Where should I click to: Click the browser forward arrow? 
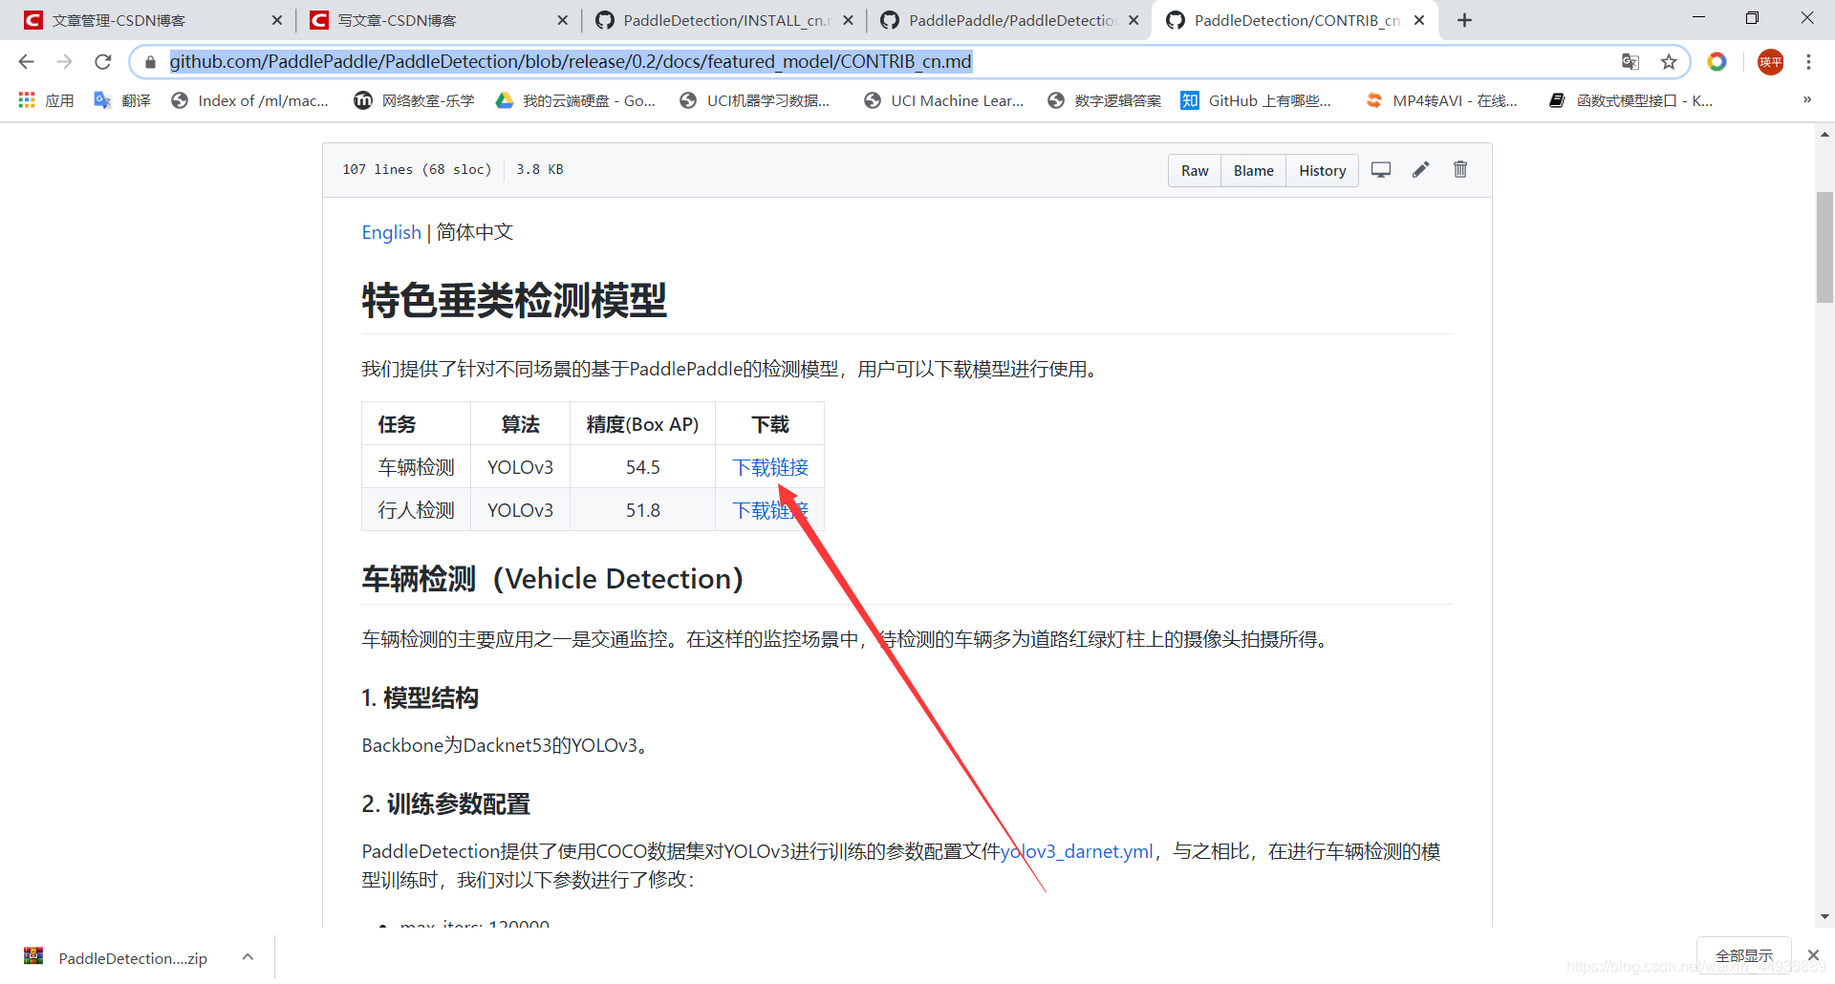(x=64, y=62)
